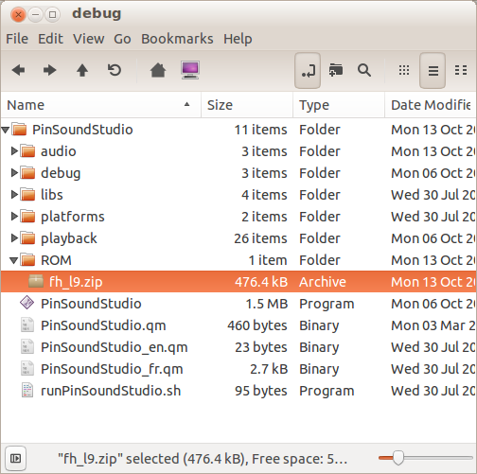Screen dimensions: 477x474
Task: Go up to parent folder arrow
Action: click(x=82, y=70)
